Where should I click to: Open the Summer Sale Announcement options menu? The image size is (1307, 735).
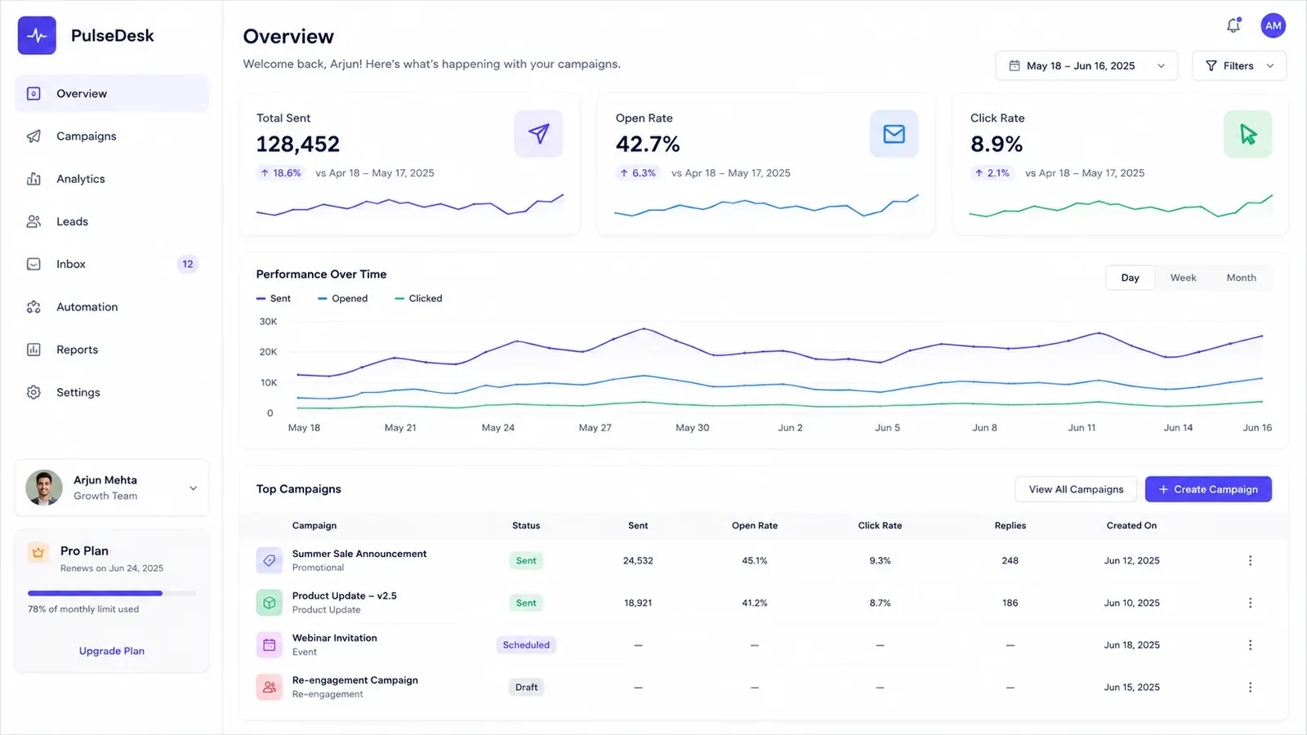pos(1250,560)
